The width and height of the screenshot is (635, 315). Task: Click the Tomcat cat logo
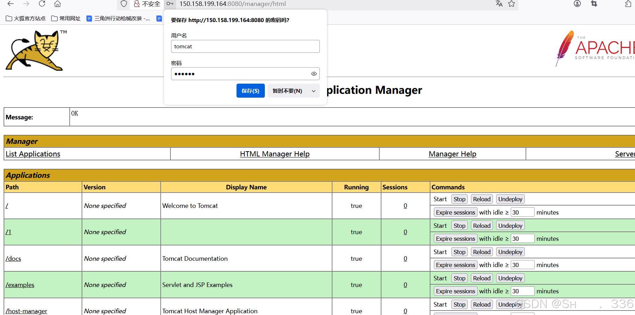[x=35, y=50]
